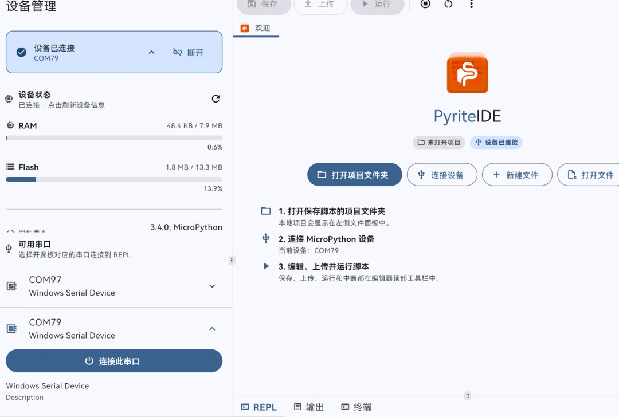Click the PyriteIDE logo image
The image size is (619, 417).
(x=468, y=73)
